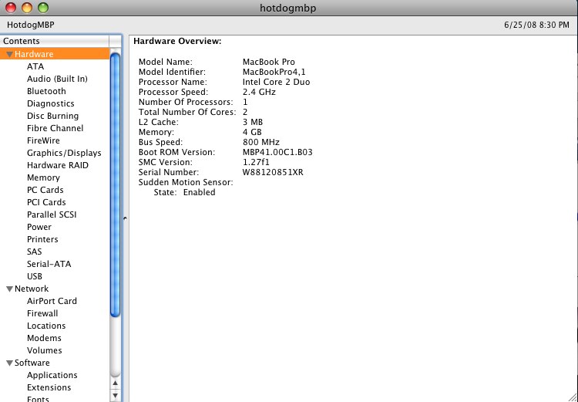Open AirPort Card under Network
The height and width of the screenshot is (402, 578).
pos(52,301)
